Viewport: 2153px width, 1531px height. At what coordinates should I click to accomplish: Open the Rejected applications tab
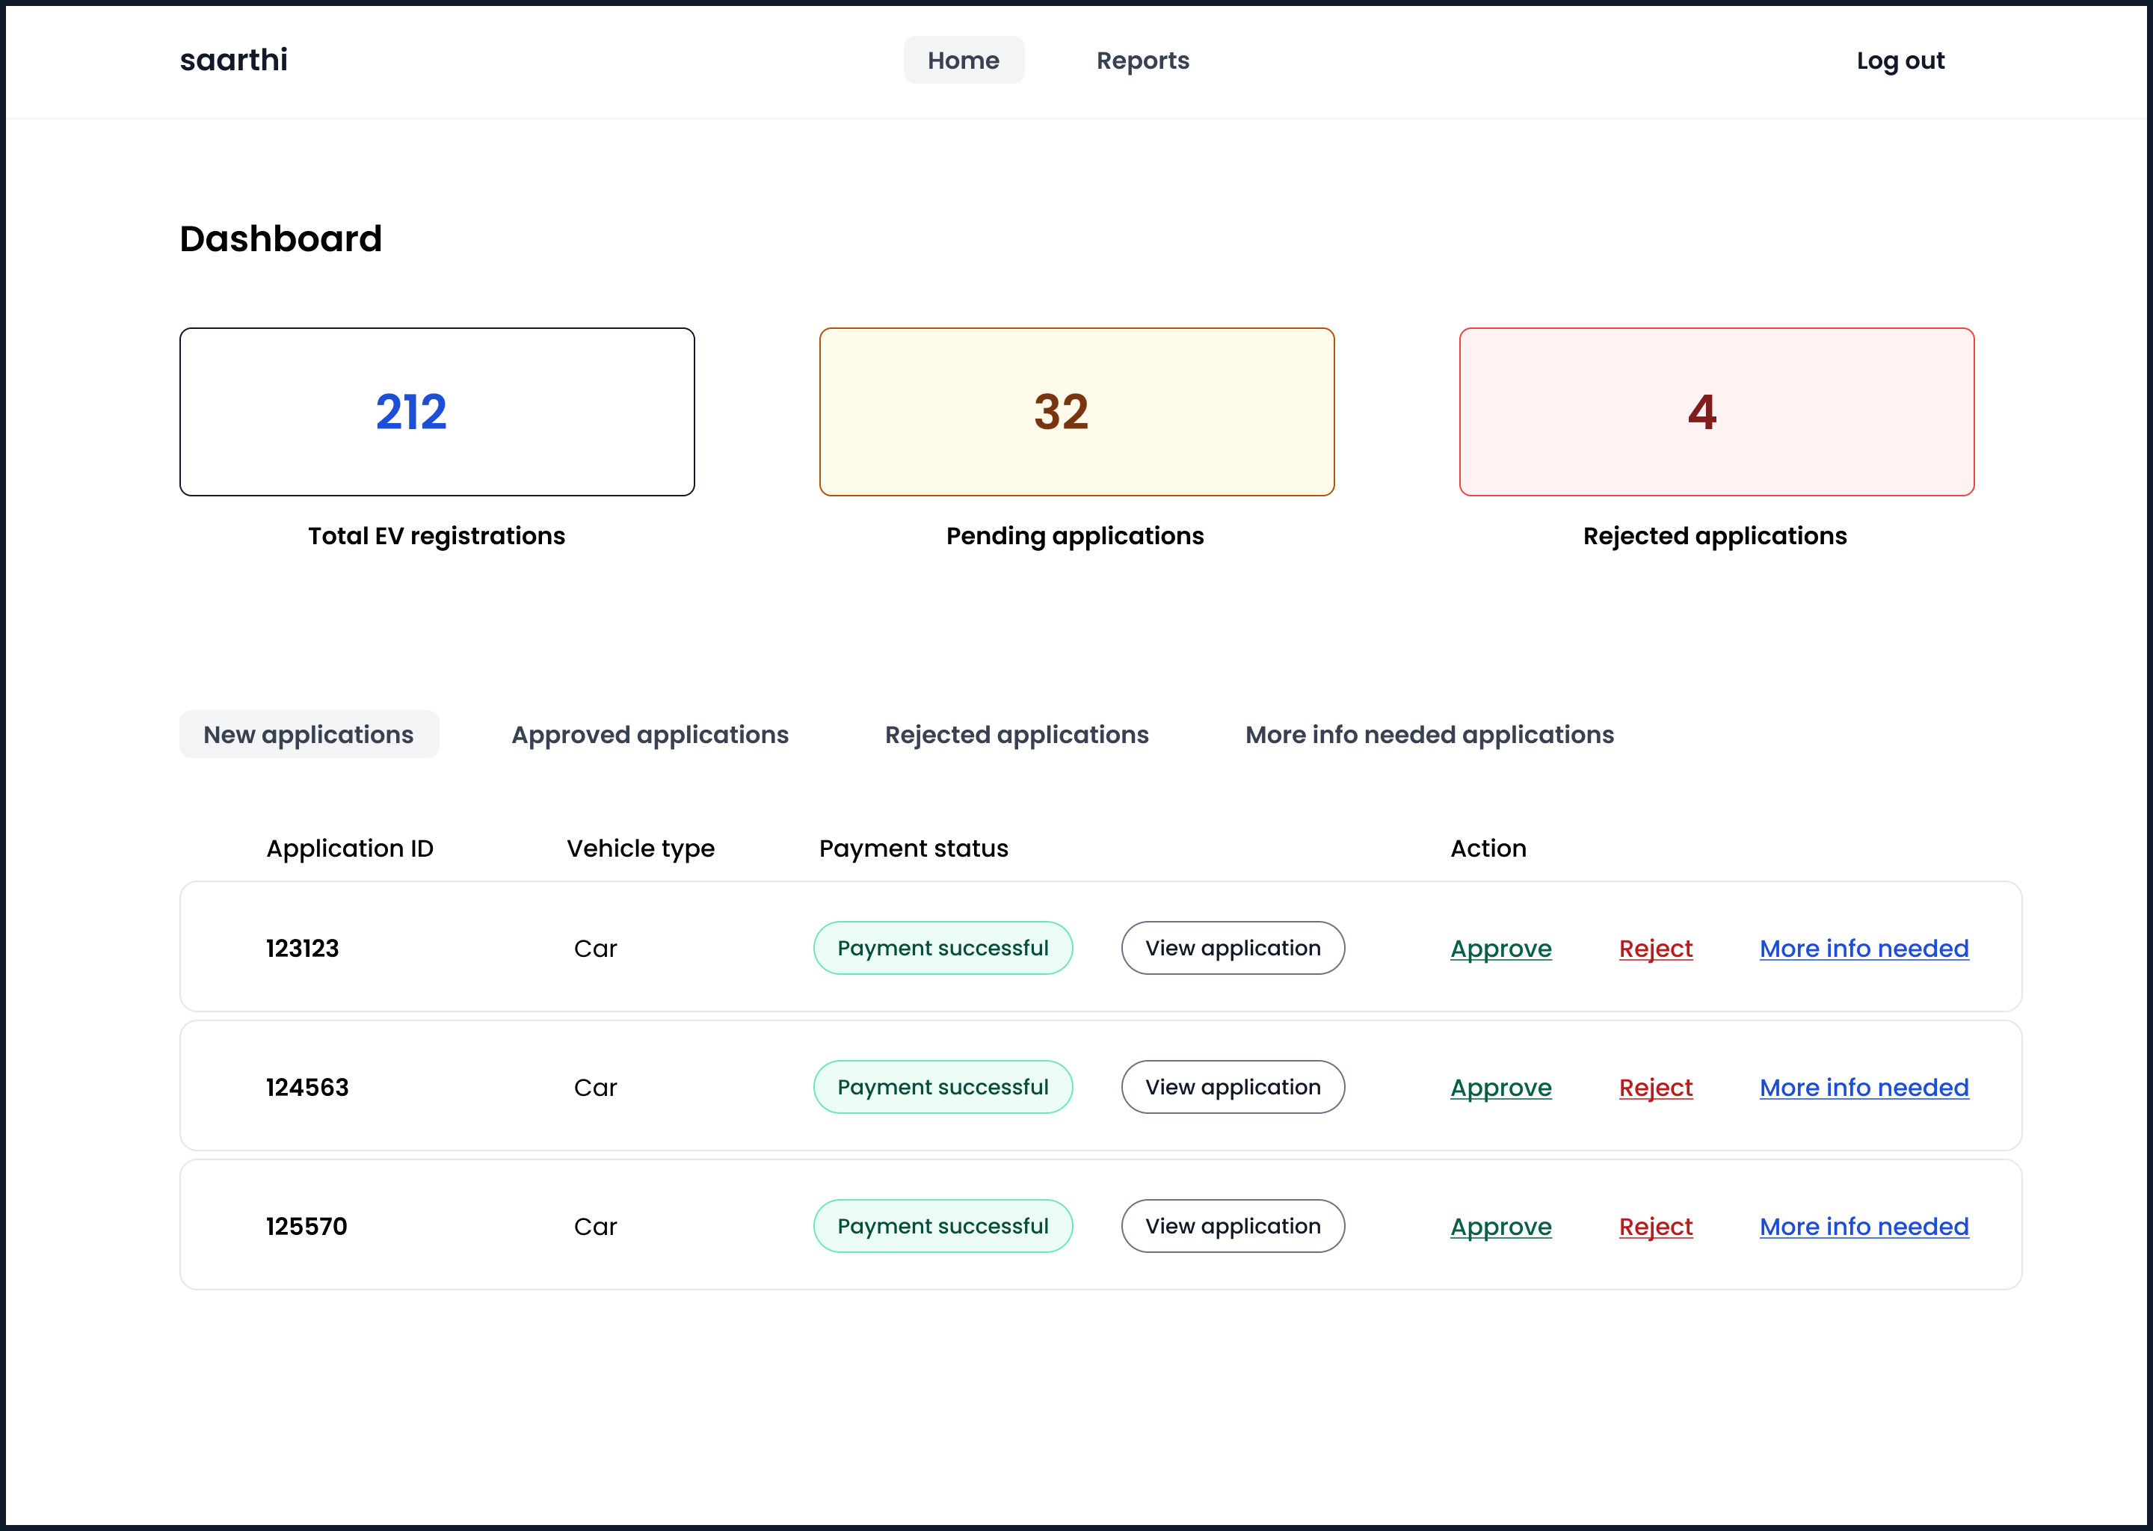click(x=1016, y=734)
